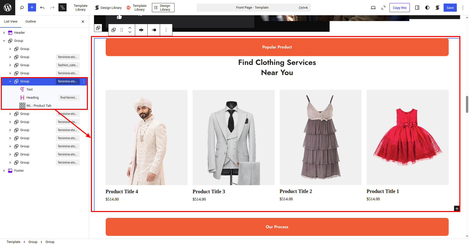
Task: Expand the Header tree item
Action: click(4, 33)
